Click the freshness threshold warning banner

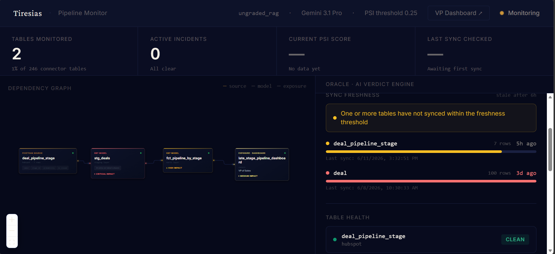(x=431, y=118)
